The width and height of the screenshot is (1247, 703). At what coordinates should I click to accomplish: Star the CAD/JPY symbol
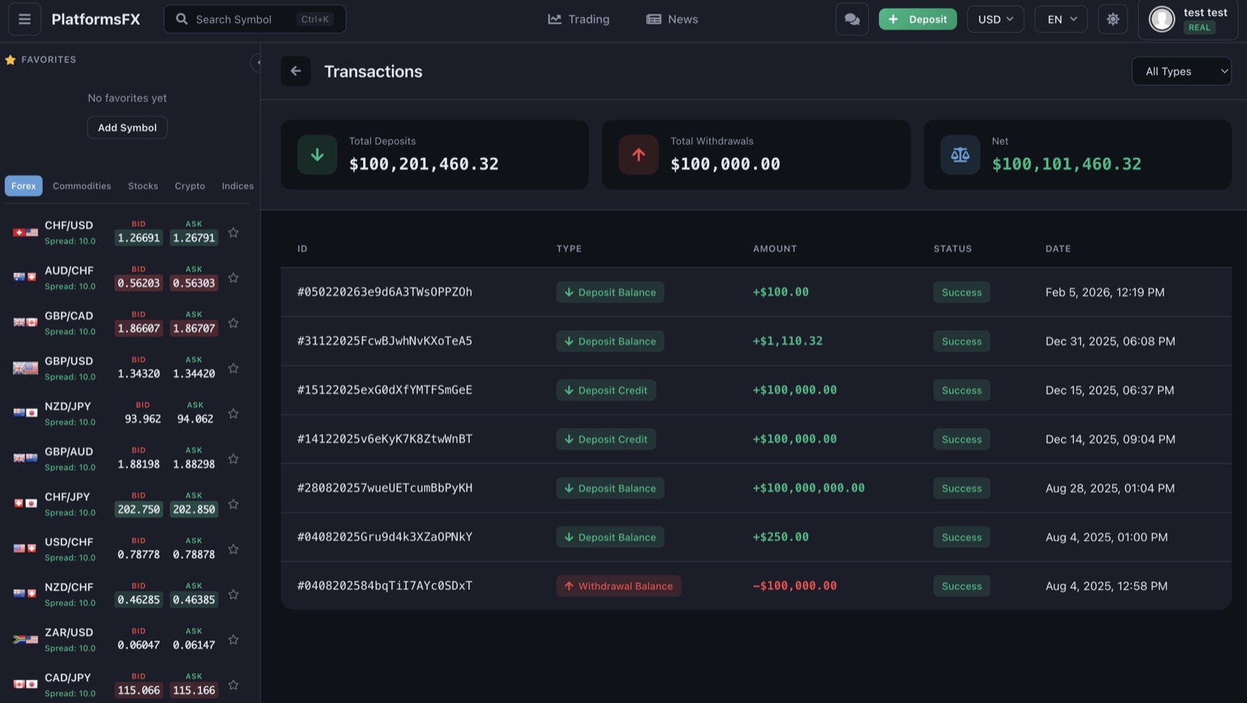coord(233,684)
